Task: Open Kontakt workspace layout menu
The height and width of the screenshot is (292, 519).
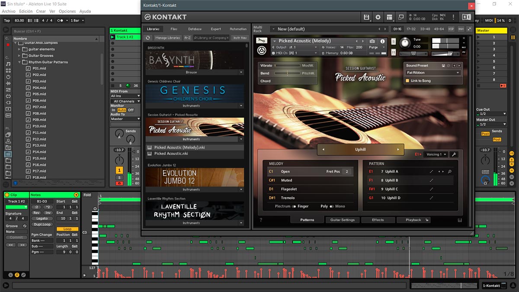Action: (390, 17)
